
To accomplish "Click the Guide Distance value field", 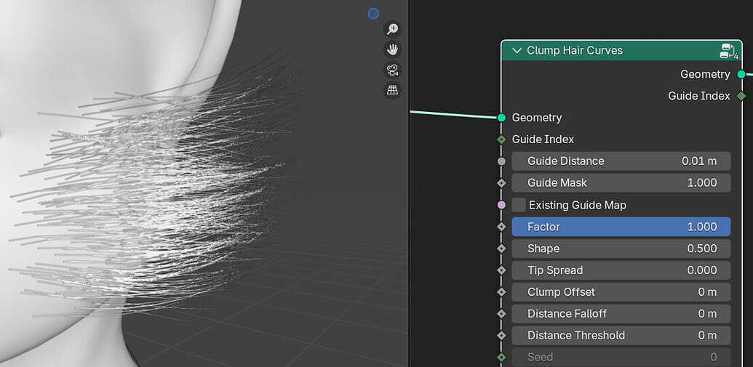I will pos(621,161).
